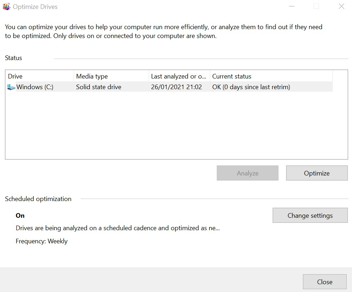
Task: Click the 26/01/2021 21:02 date cell
Action: (176, 87)
